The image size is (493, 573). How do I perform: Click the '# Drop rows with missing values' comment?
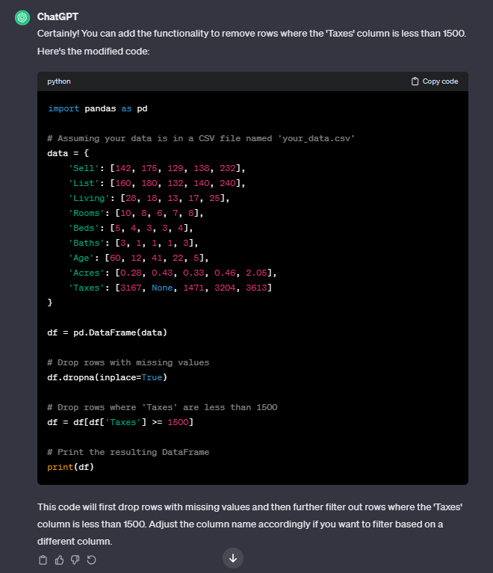pos(128,362)
